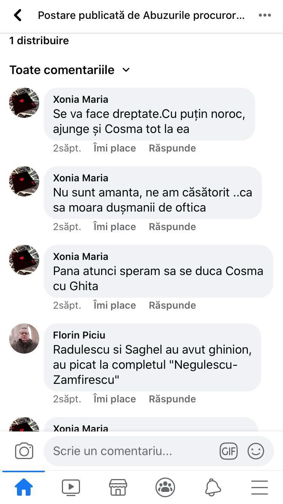Viewport: 283px width, 504px height.
Task: Open the Notifications bell
Action: [x=213, y=487]
